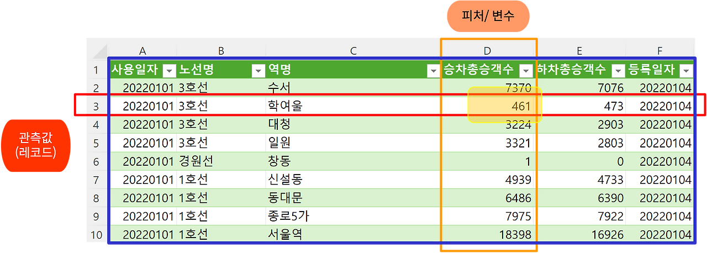Select column F header
Viewport: 707px width, 253px height.
[x=659, y=51]
